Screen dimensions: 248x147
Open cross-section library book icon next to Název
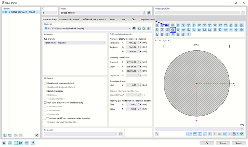coord(149,13)
